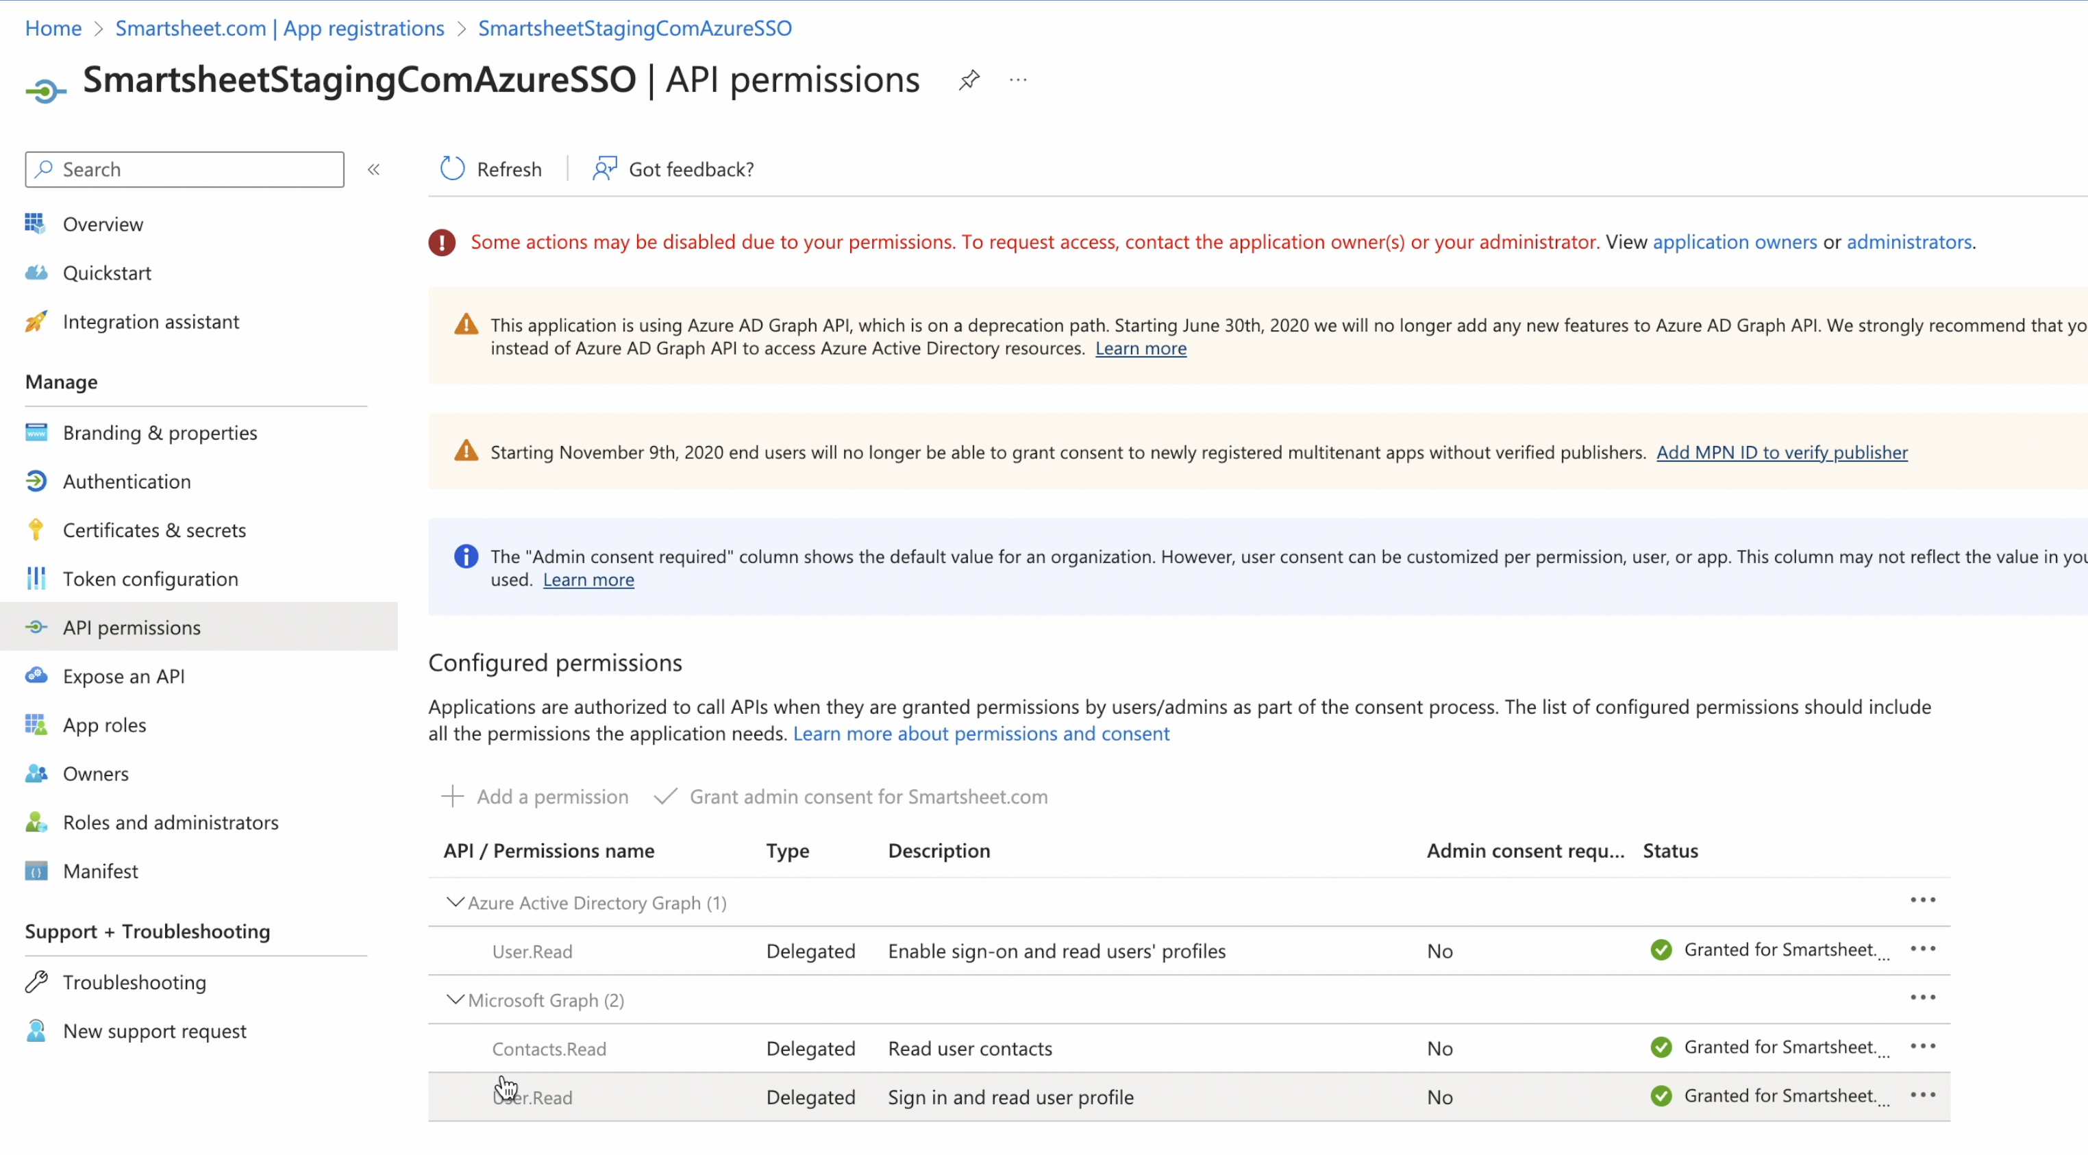Open the more options ellipsis beside the title
The image size is (2088, 1155).
1018,79
